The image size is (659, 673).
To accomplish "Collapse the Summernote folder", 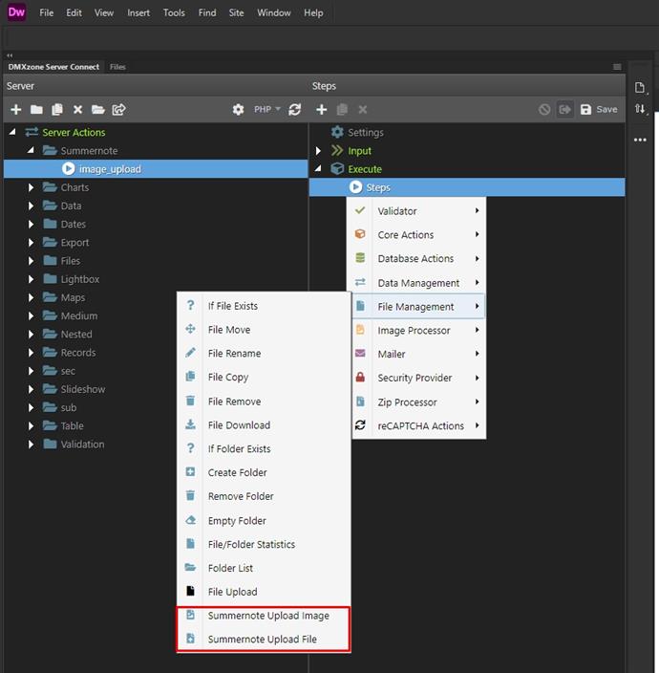I will (x=31, y=151).
